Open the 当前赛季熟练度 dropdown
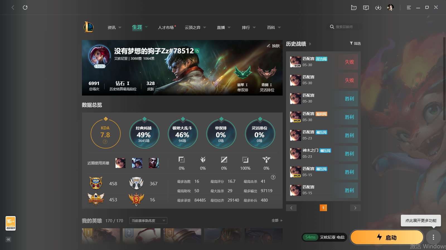The image size is (446, 250). click(x=148, y=221)
